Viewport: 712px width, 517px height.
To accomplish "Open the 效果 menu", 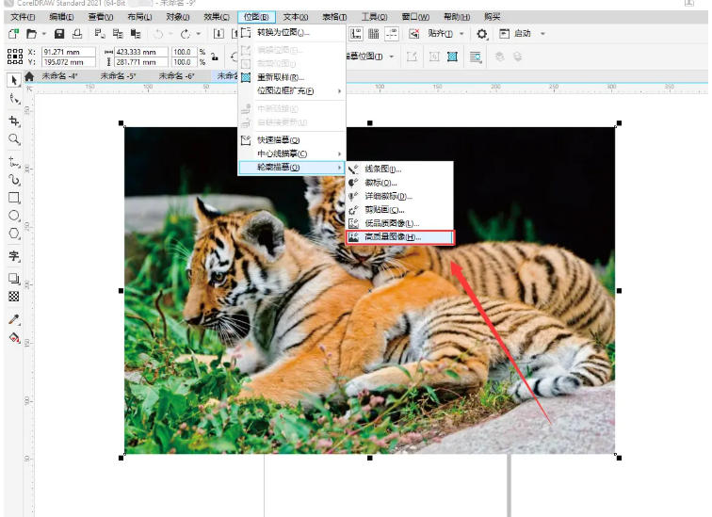I will click(217, 17).
